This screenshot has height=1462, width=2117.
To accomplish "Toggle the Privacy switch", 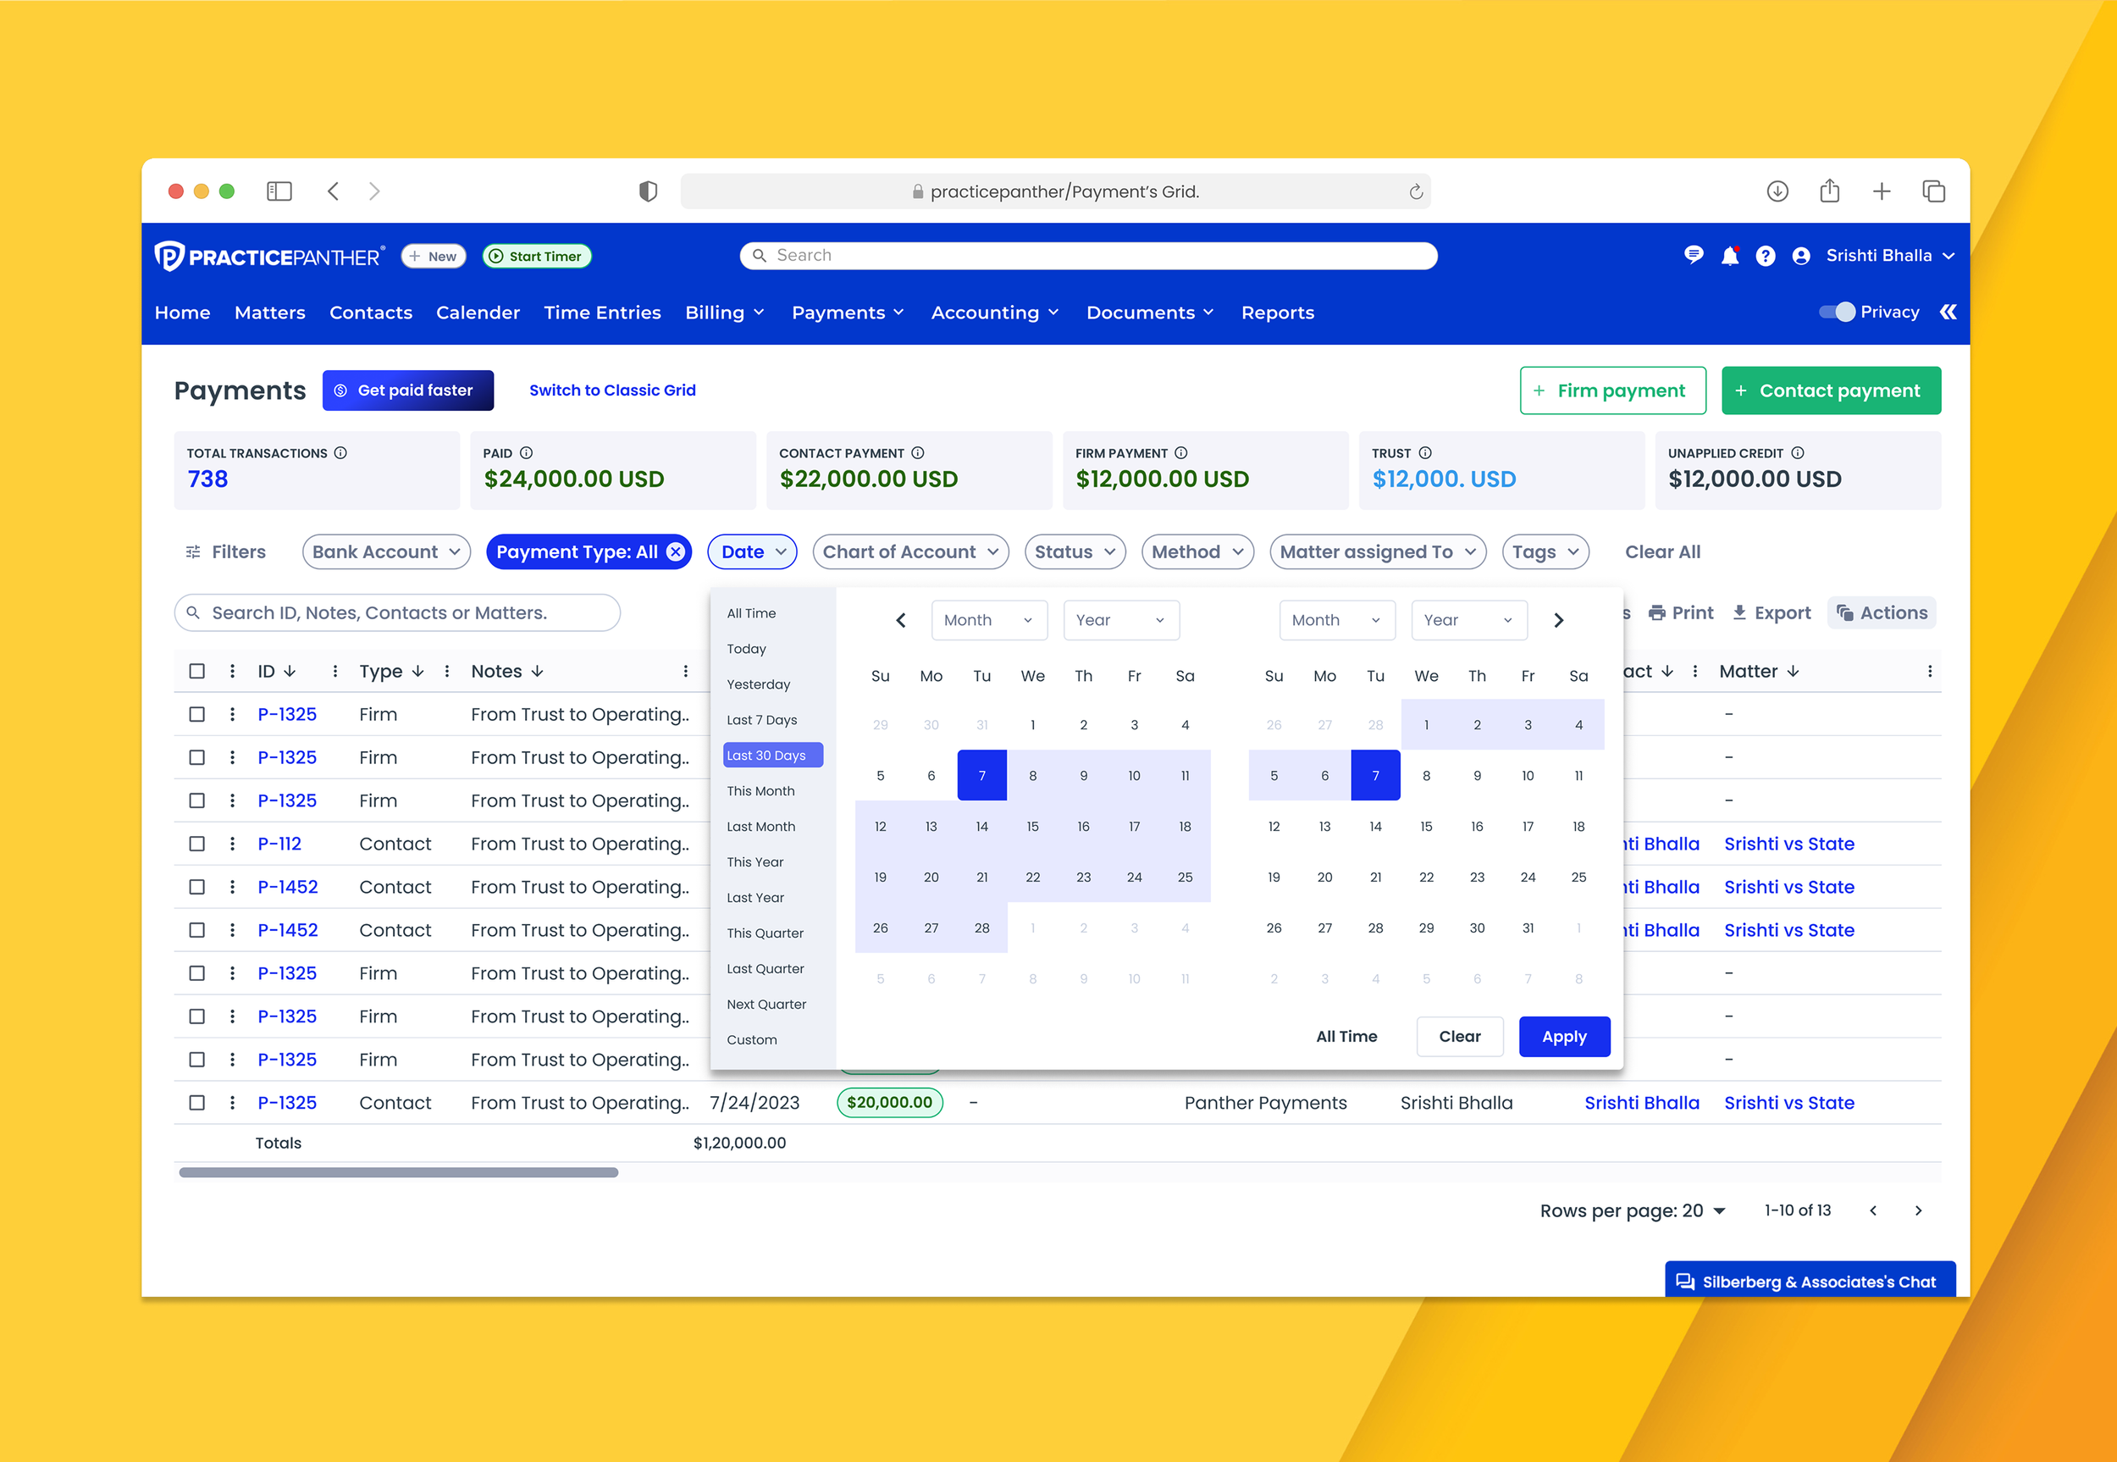I will coord(1836,313).
